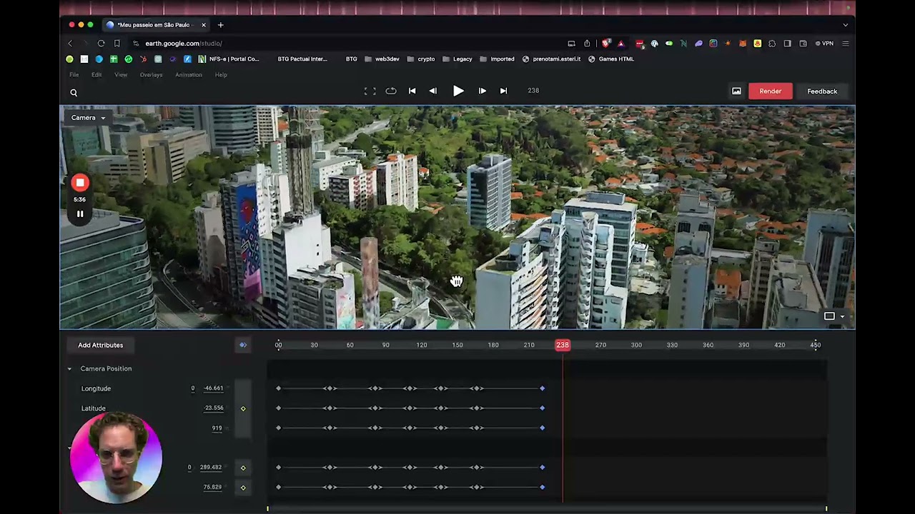Toggle keyframe diamond for 76.829 value

pyautogui.click(x=243, y=488)
